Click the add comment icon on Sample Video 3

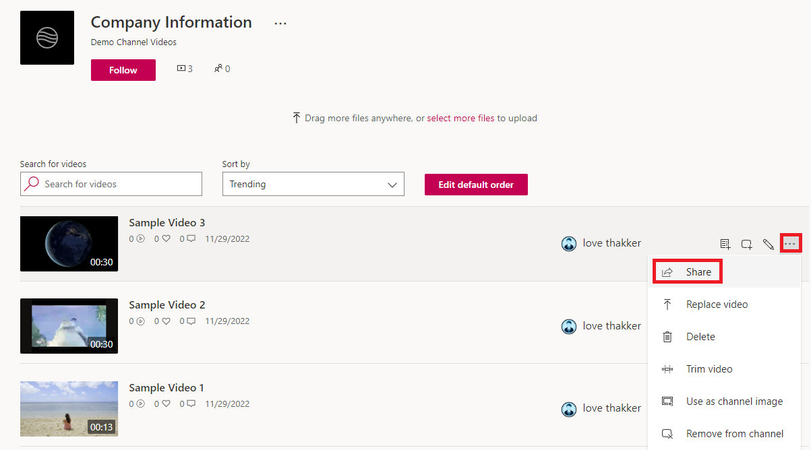(746, 244)
